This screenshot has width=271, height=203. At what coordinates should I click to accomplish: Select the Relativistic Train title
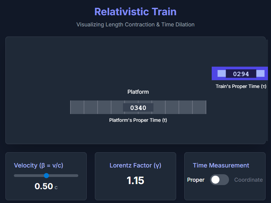(135, 12)
